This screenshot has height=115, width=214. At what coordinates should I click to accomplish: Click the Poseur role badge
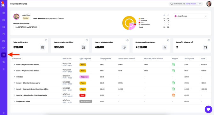[x=26, y=18]
